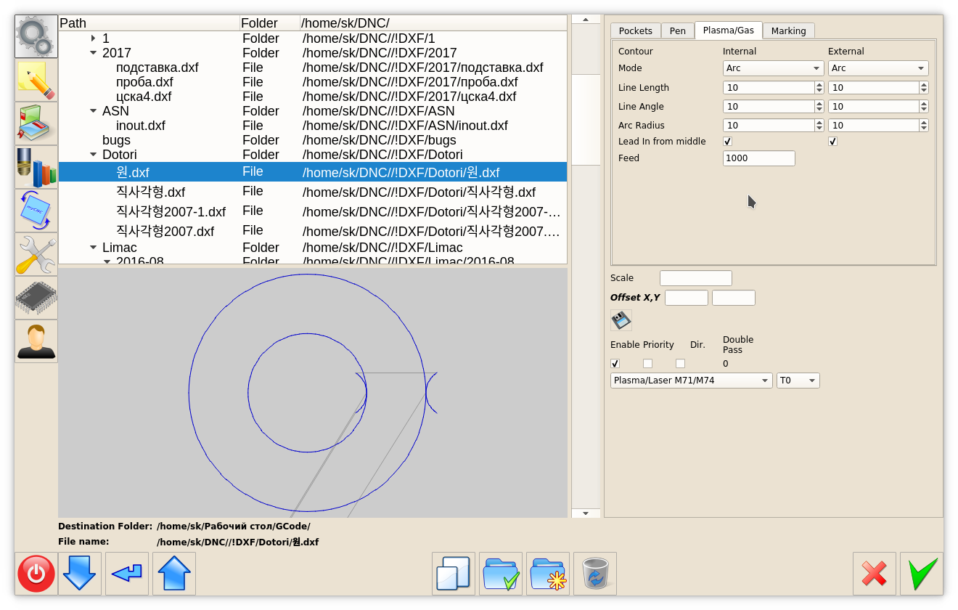Click the blue enter/return arrow button
958x610 pixels.
tap(127, 574)
